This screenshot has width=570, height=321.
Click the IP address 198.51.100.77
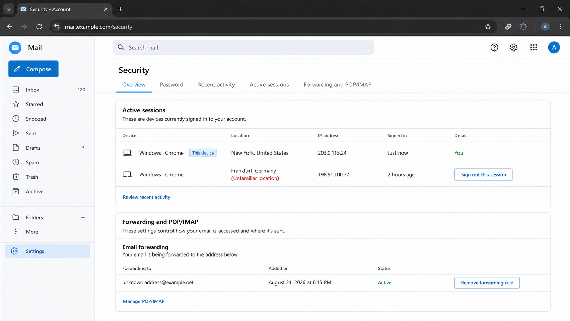click(x=334, y=175)
